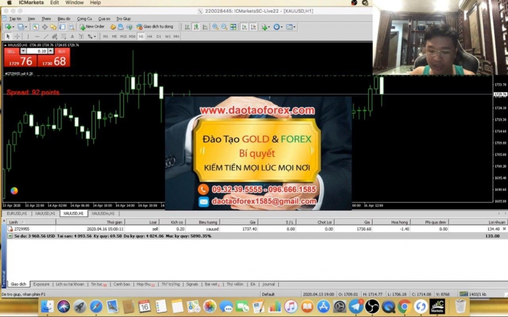Switch to the MN timeframe
The height and width of the screenshot is (317, 508).
tap(177, 37)
